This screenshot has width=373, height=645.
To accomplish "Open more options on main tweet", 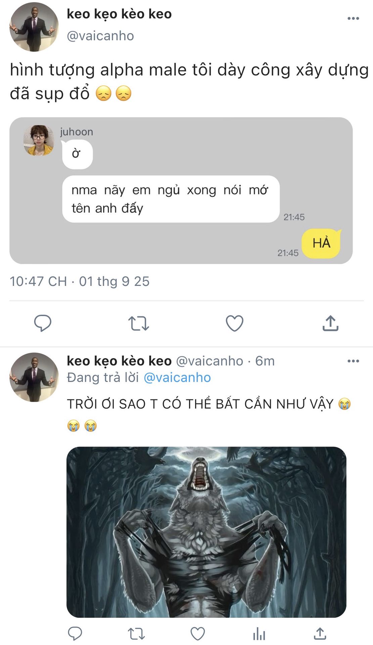I will click(x=353, y=18).
